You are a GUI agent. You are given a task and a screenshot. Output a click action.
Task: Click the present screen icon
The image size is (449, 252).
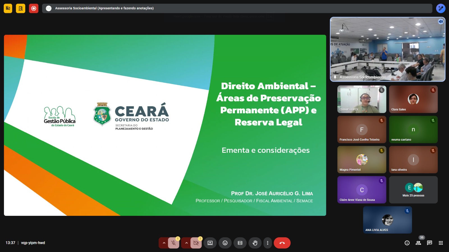click(x=210, y=243)
